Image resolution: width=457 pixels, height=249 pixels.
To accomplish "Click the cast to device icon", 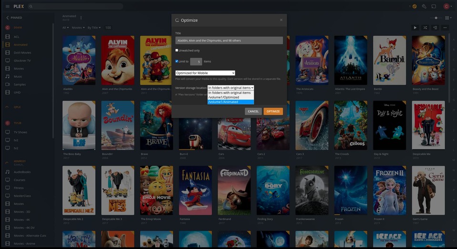I will click(434, 6).
